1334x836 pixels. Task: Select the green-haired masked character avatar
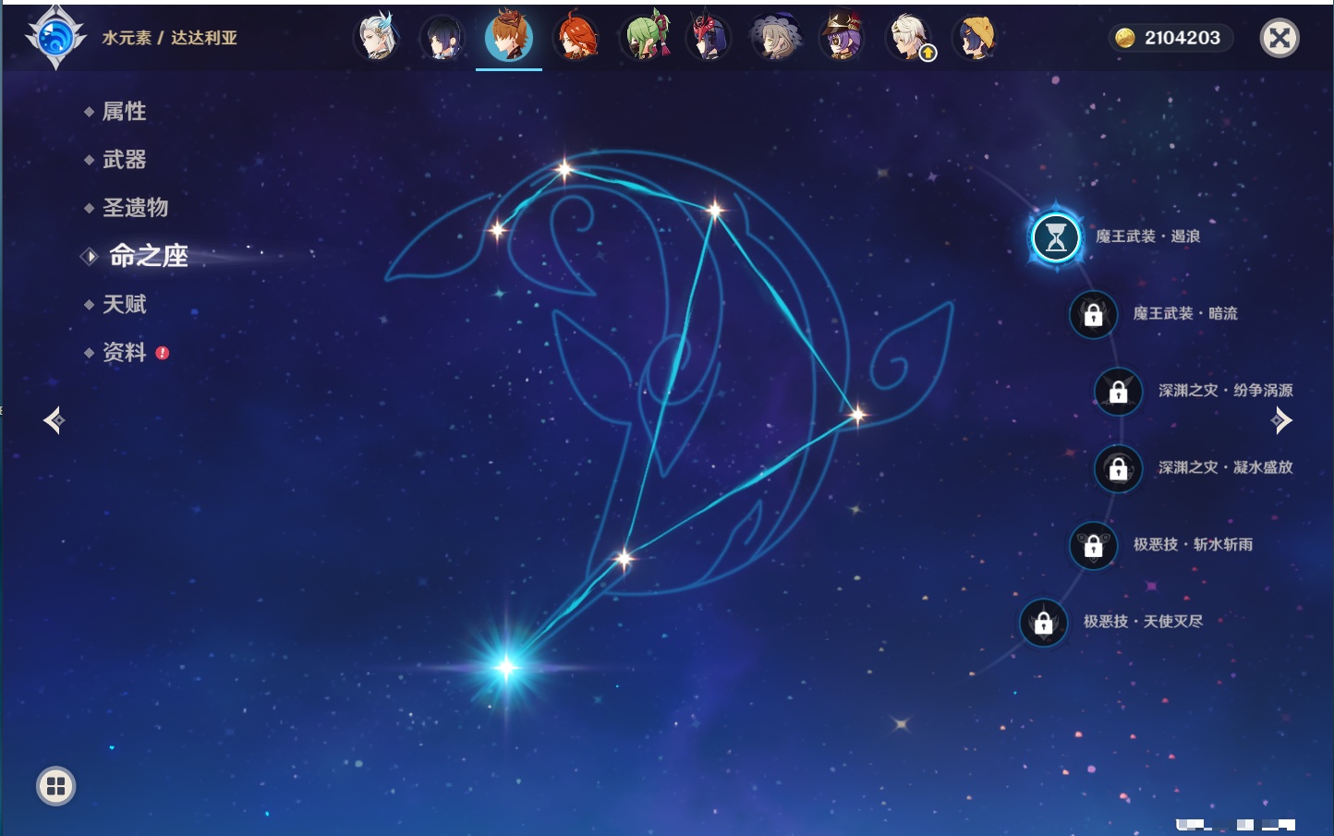click(x=644, y=38)
